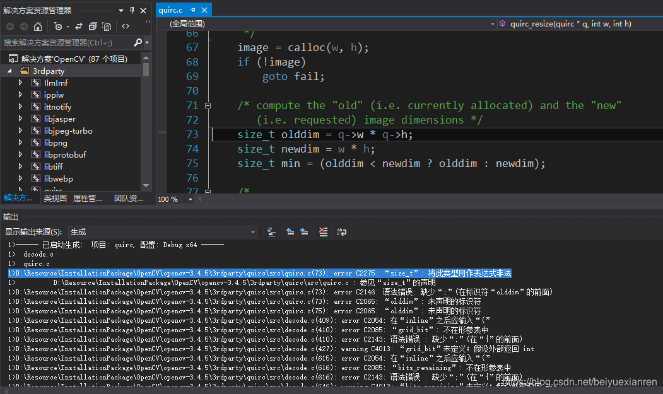Close the Solution Explorer panel

(x=143, y=11)
